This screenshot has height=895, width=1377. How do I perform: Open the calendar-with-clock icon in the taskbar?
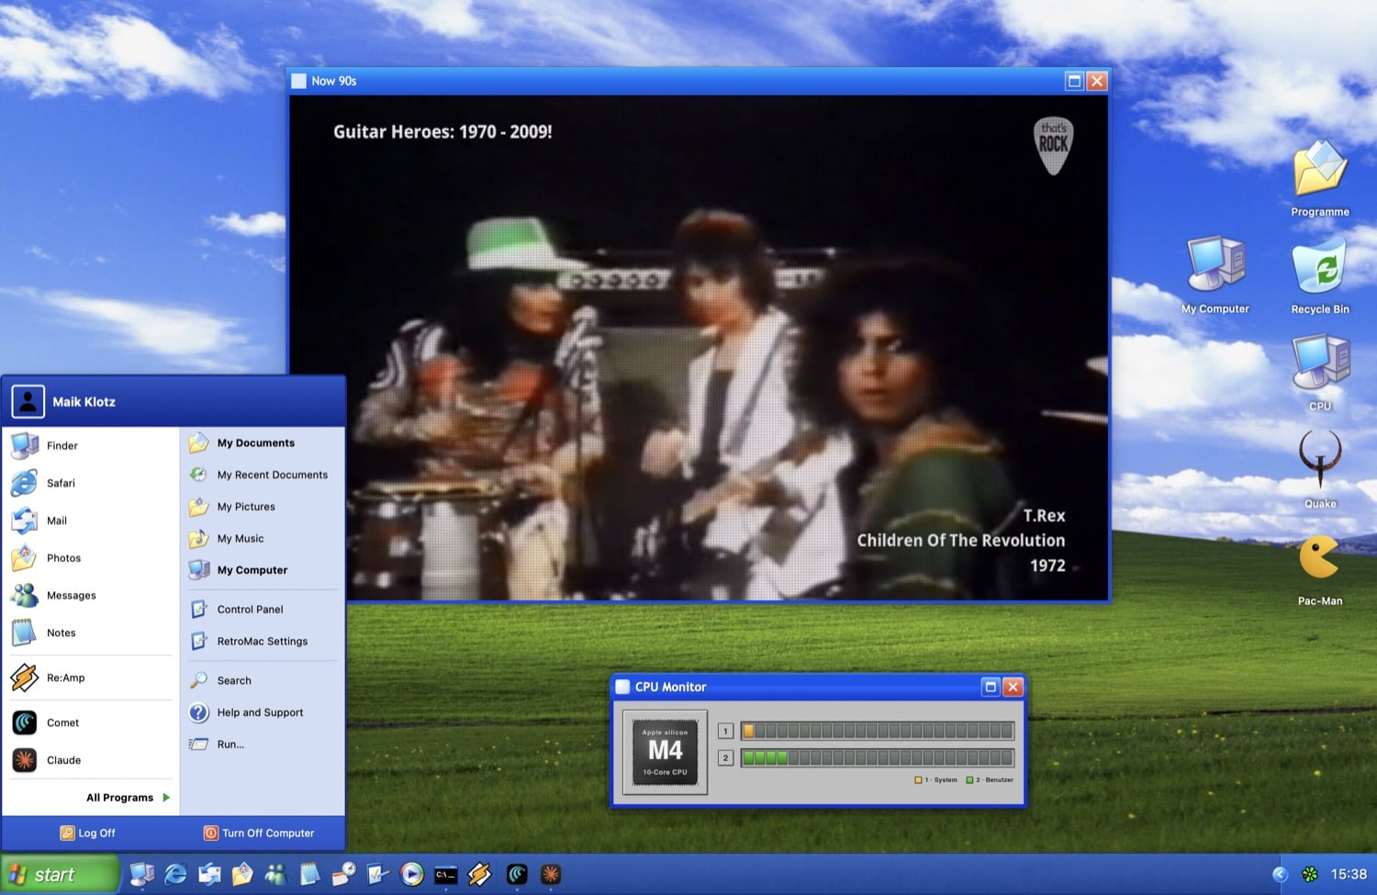(x=344, y=874)
